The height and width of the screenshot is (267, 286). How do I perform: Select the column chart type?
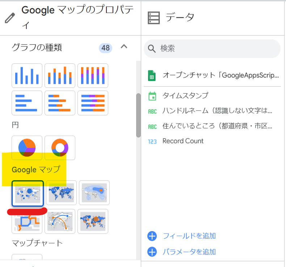[x=27, y=76]
